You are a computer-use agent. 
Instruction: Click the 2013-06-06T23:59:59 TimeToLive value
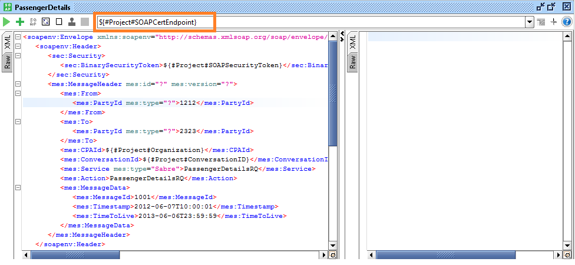point(178,216)
